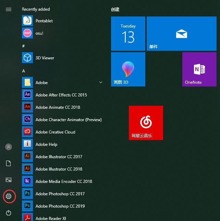The height and width of the screenshot is (221, 220).
Task: Open the Pictures sidebar icon
Action: click(x=9, y=180)
